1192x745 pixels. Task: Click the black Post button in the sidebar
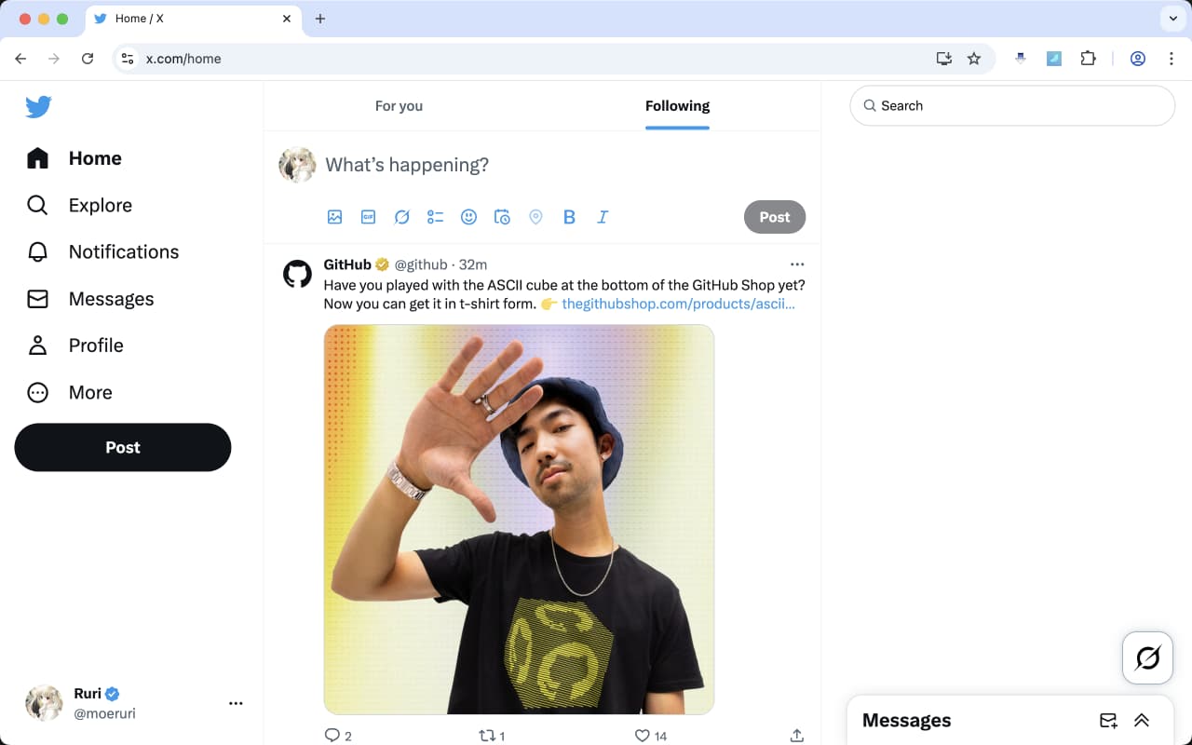(122, 447)
